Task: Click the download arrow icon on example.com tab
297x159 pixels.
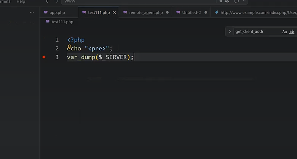Action: [x=217, y=12]
